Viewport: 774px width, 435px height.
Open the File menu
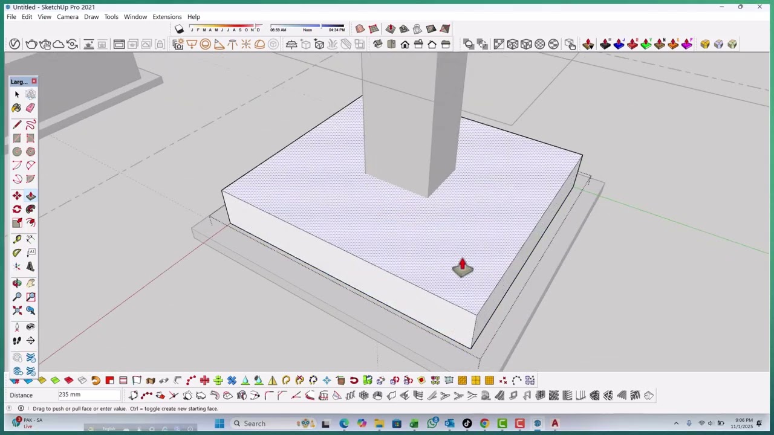pyautogui.click(x=11, y=17)
